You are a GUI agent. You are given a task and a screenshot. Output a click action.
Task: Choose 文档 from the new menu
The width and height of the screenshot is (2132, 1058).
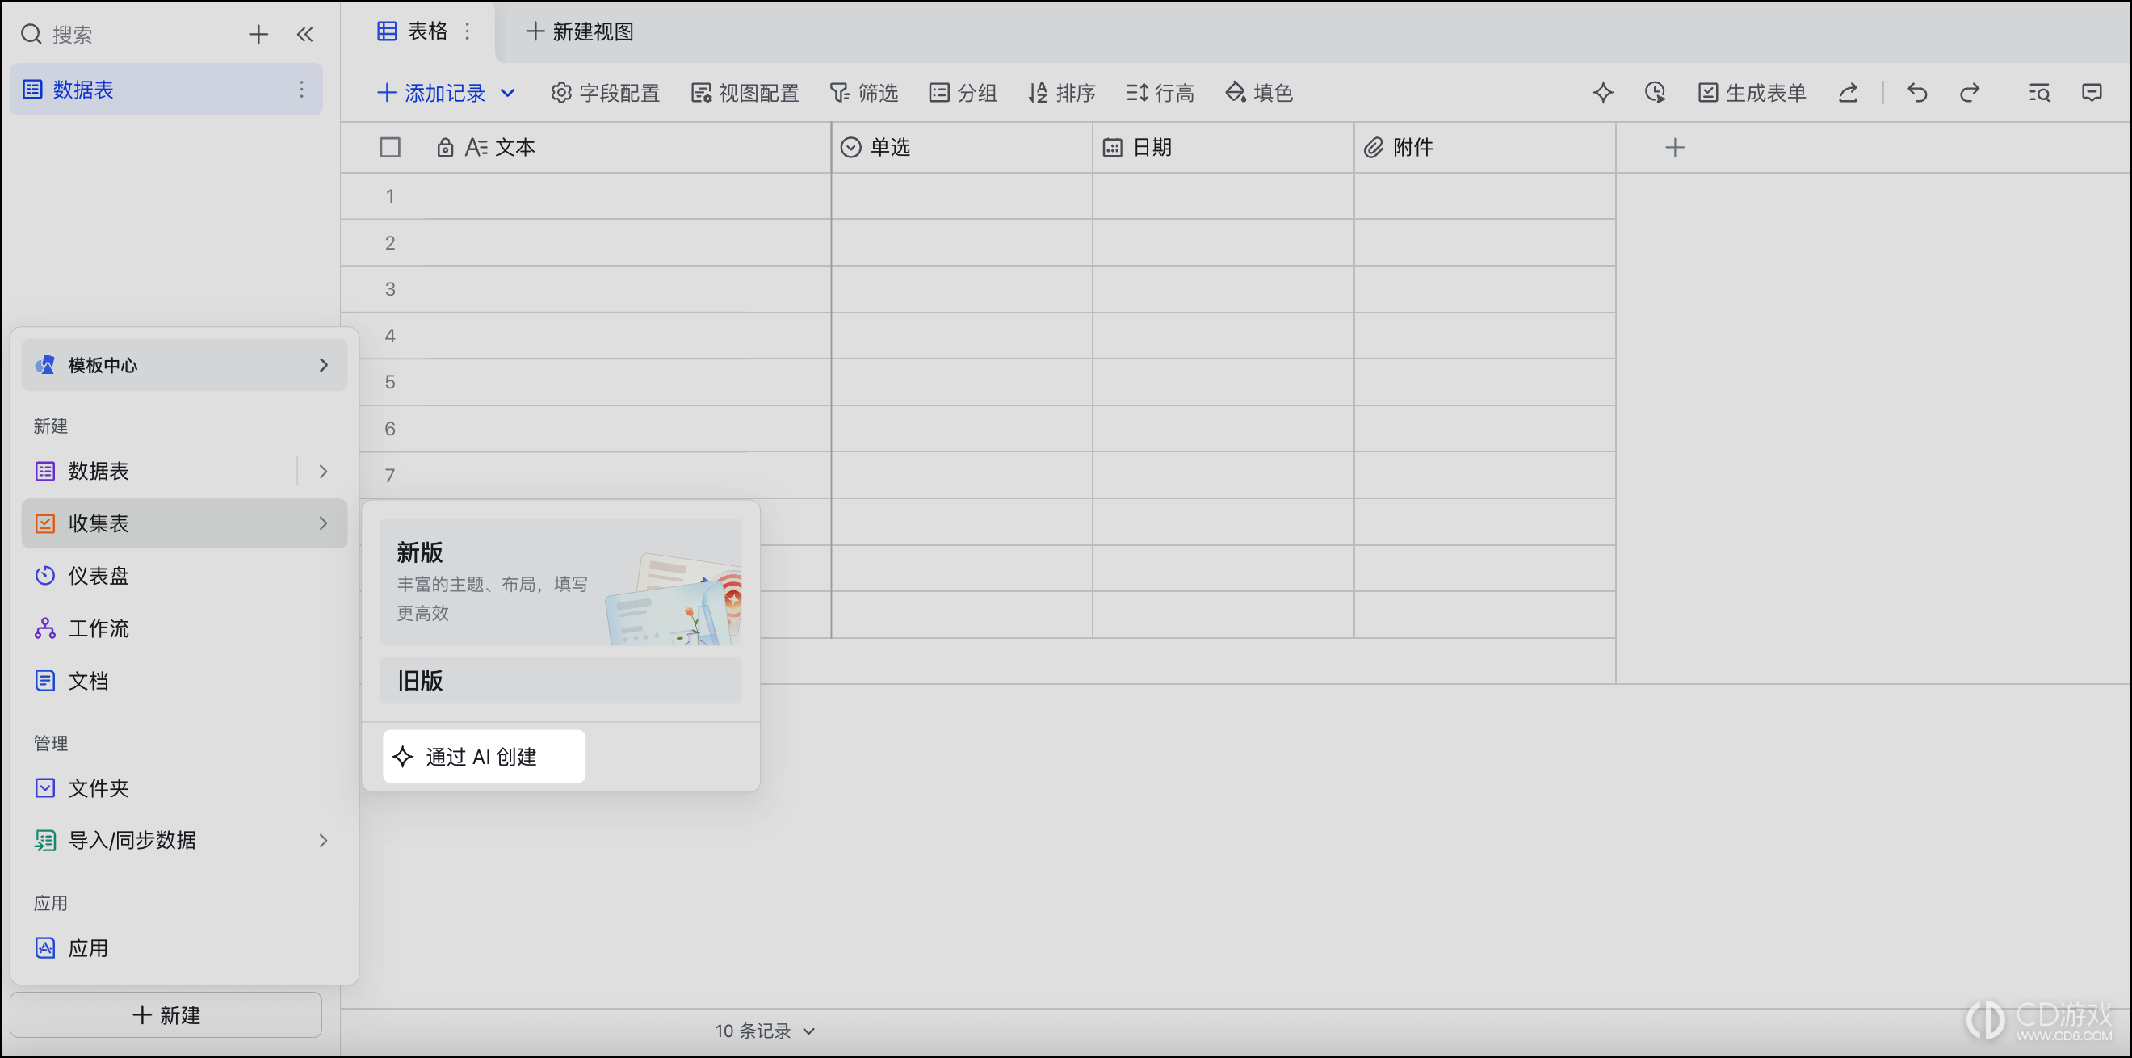pyautogui.click(x=184, y=682)
